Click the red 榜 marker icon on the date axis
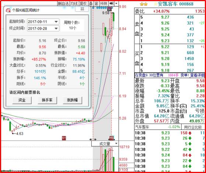 (x=111, y=138)
